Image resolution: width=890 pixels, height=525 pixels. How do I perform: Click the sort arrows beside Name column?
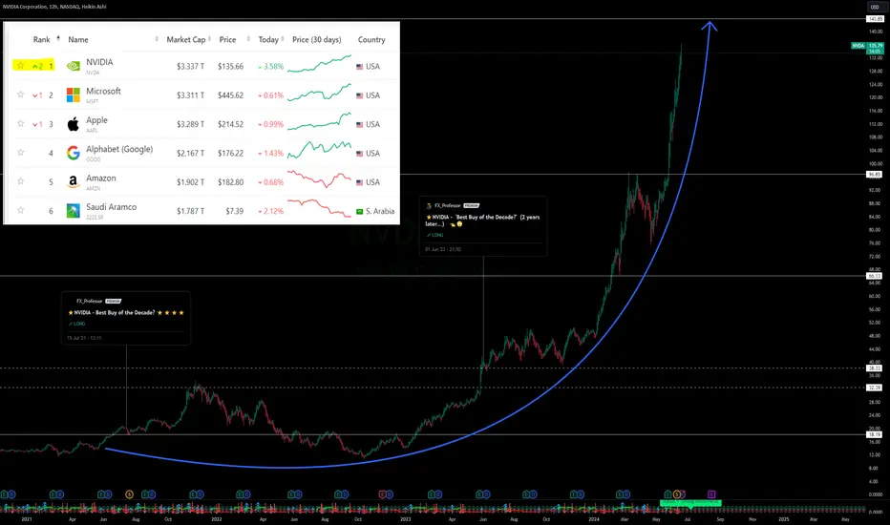point(157,39)
